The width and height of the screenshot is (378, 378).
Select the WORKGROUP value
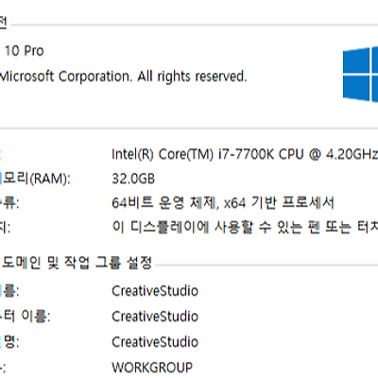tap(152, 368)
